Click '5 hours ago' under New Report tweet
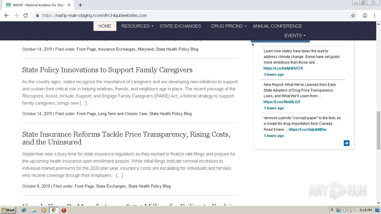The image size is (381, 214). (274, 108)
